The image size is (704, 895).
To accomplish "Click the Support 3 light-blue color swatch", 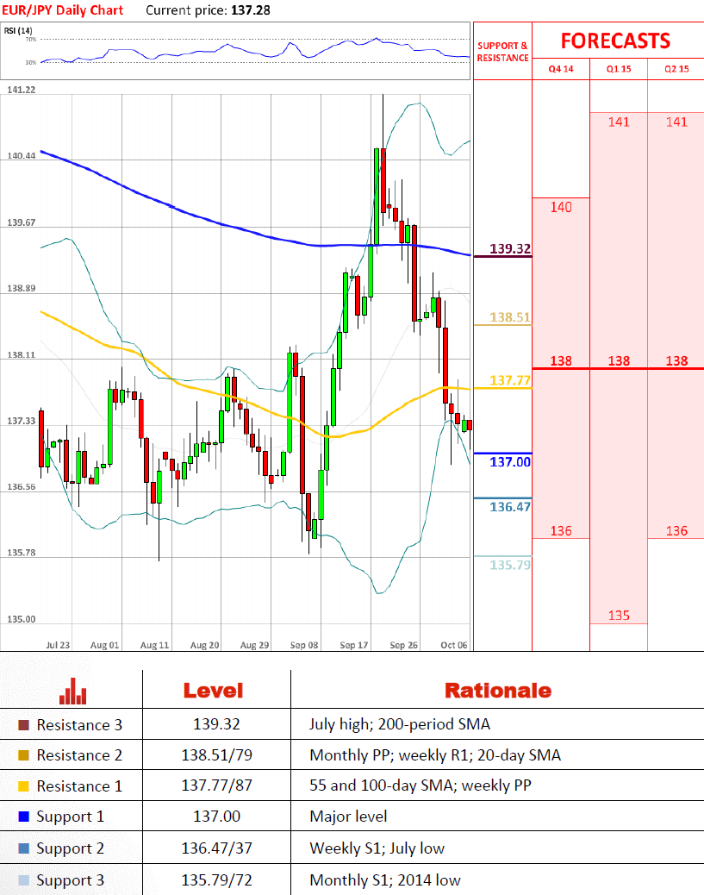I will (x=23, y=880).
